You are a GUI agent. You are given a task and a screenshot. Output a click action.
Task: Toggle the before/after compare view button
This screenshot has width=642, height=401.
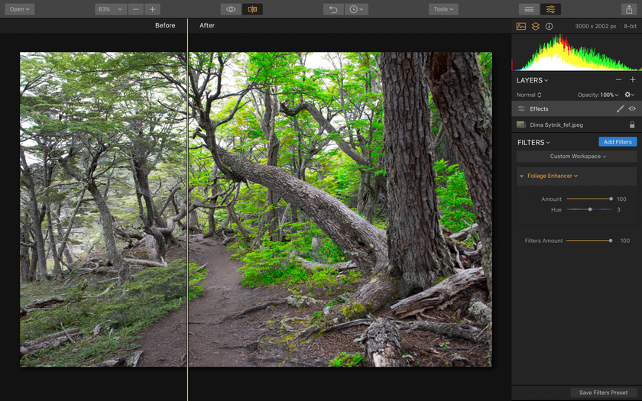pos(252,9)
